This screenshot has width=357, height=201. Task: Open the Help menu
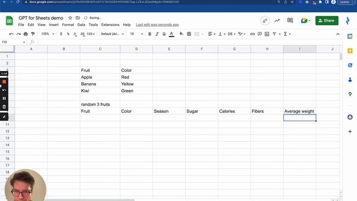point(127,25)
